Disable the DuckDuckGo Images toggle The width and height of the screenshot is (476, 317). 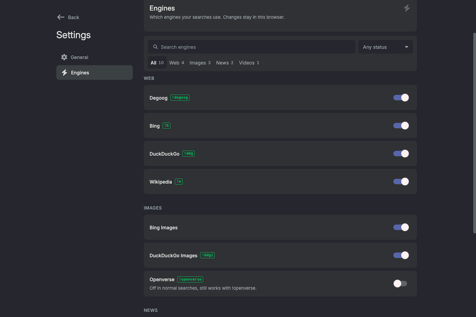[401, 255]
